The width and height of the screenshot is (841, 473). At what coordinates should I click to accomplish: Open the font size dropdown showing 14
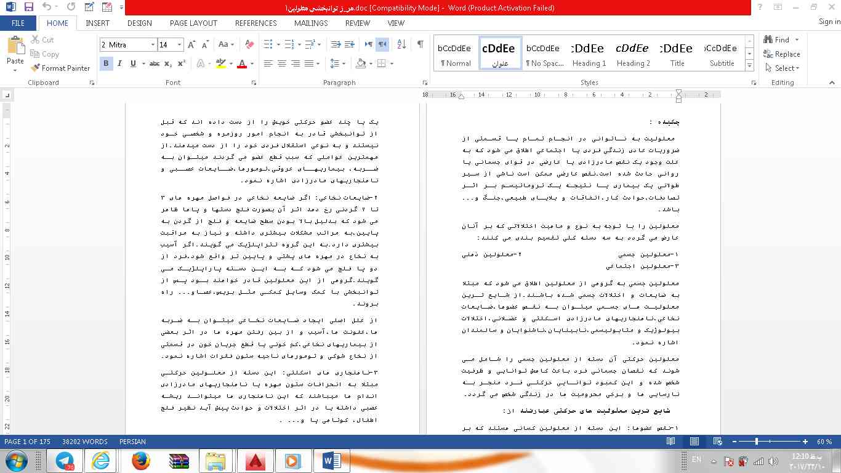click(x=180, y=45)
